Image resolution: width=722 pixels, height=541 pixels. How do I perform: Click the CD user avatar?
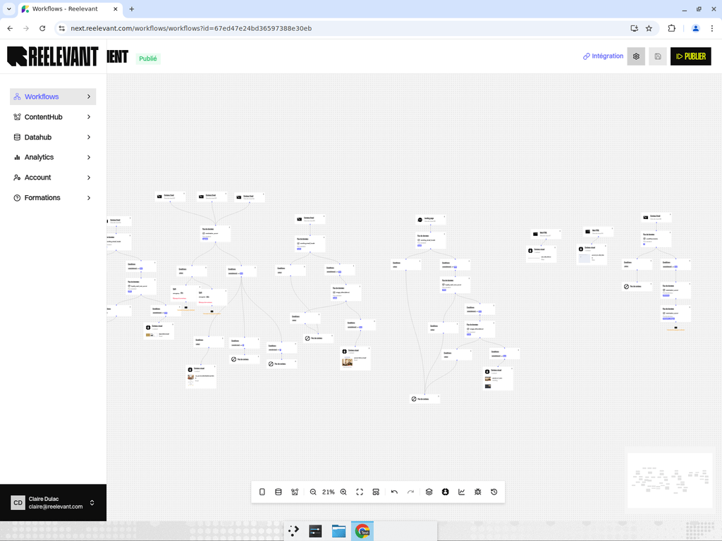tap(18, 503)
